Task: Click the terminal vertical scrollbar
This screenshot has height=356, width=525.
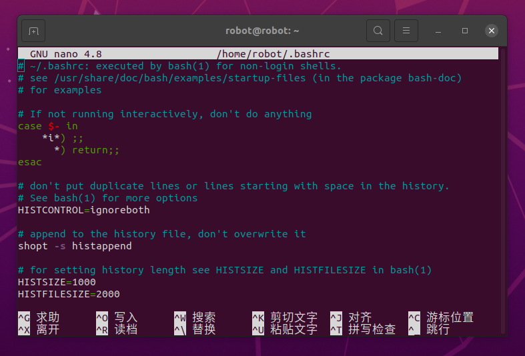Action: pos(502,191)
